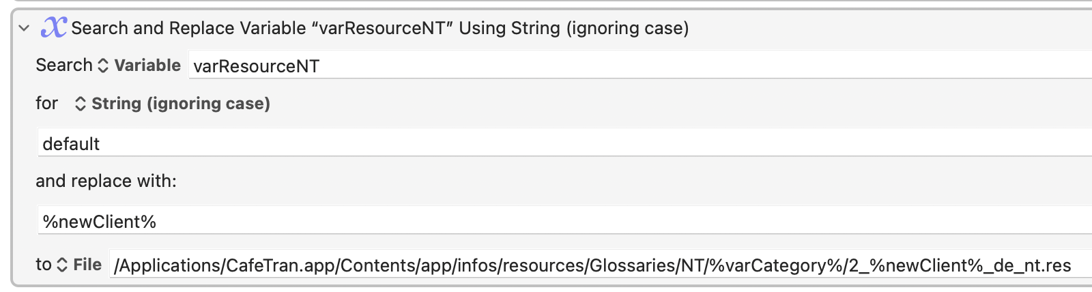
Task: Click the empty header area right of the title
Action: tap(887, 28)
